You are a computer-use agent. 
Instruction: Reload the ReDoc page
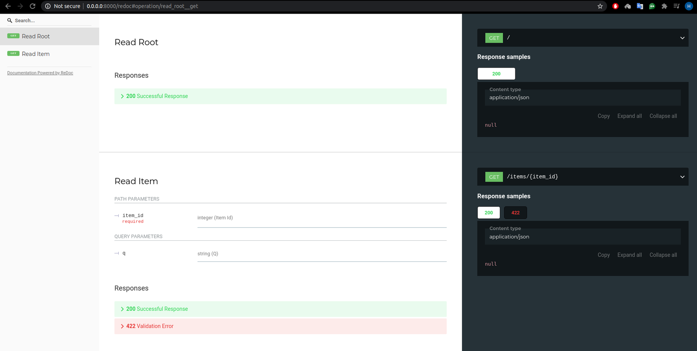tap(33, 6)
